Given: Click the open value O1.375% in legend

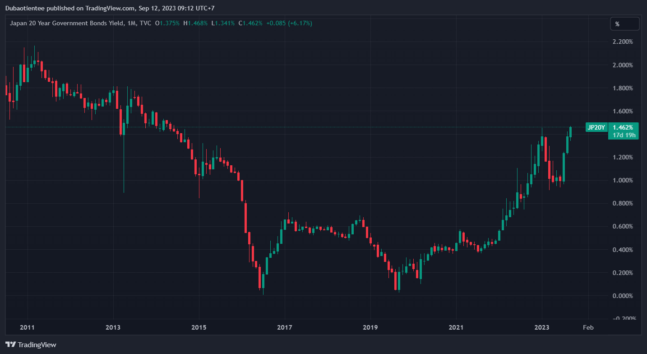Looking at the screenshot, I should coord(167,23).
